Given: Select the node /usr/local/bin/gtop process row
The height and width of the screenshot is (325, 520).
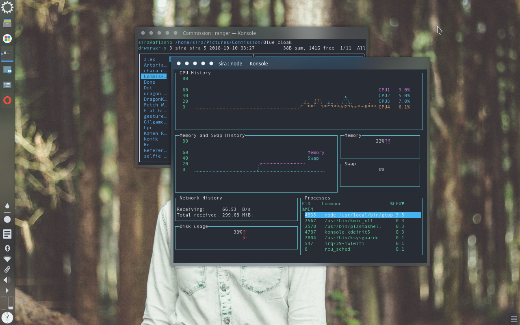Looking at the screenshot, I should [x=363, y=215].
